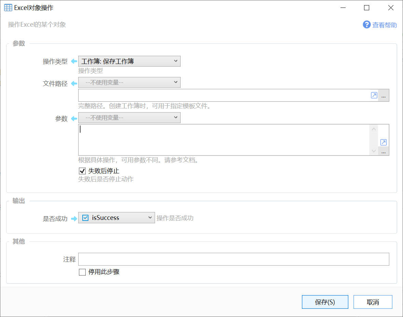Click the 操作是否成功 description text
Viewport: 403px width, 317px height.
point(175,218)
